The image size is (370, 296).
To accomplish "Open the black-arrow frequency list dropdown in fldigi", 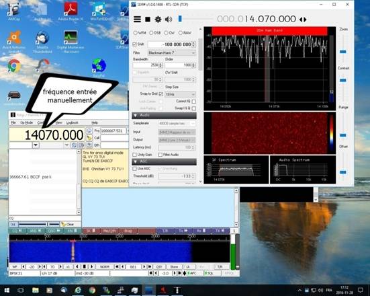I will point(36,145).
